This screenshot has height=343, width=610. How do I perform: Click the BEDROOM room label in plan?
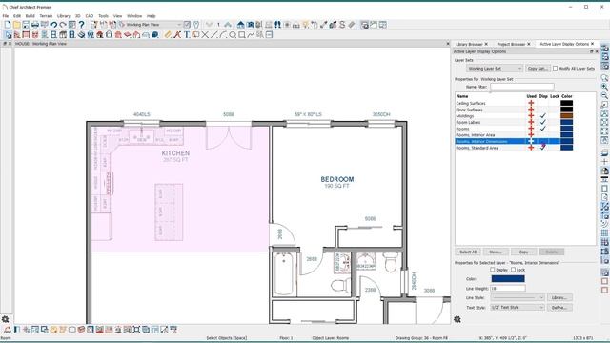pos(337,179)
